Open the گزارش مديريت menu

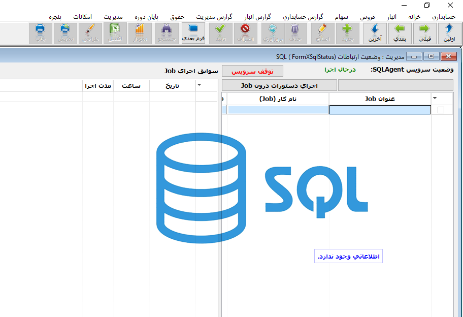[214, 17]
